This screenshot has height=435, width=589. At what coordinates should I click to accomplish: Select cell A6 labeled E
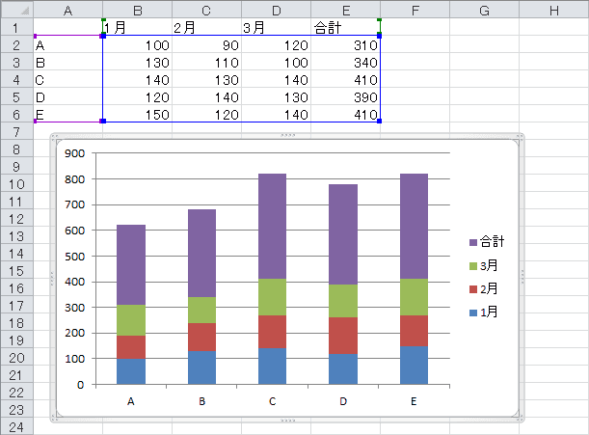(x=67, y=115)
